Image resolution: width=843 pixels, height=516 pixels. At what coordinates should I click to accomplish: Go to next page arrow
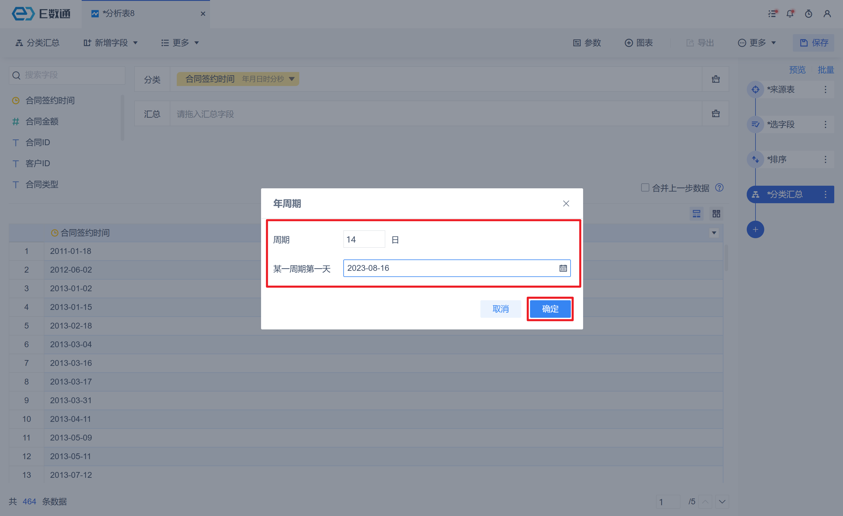point(722,502)
